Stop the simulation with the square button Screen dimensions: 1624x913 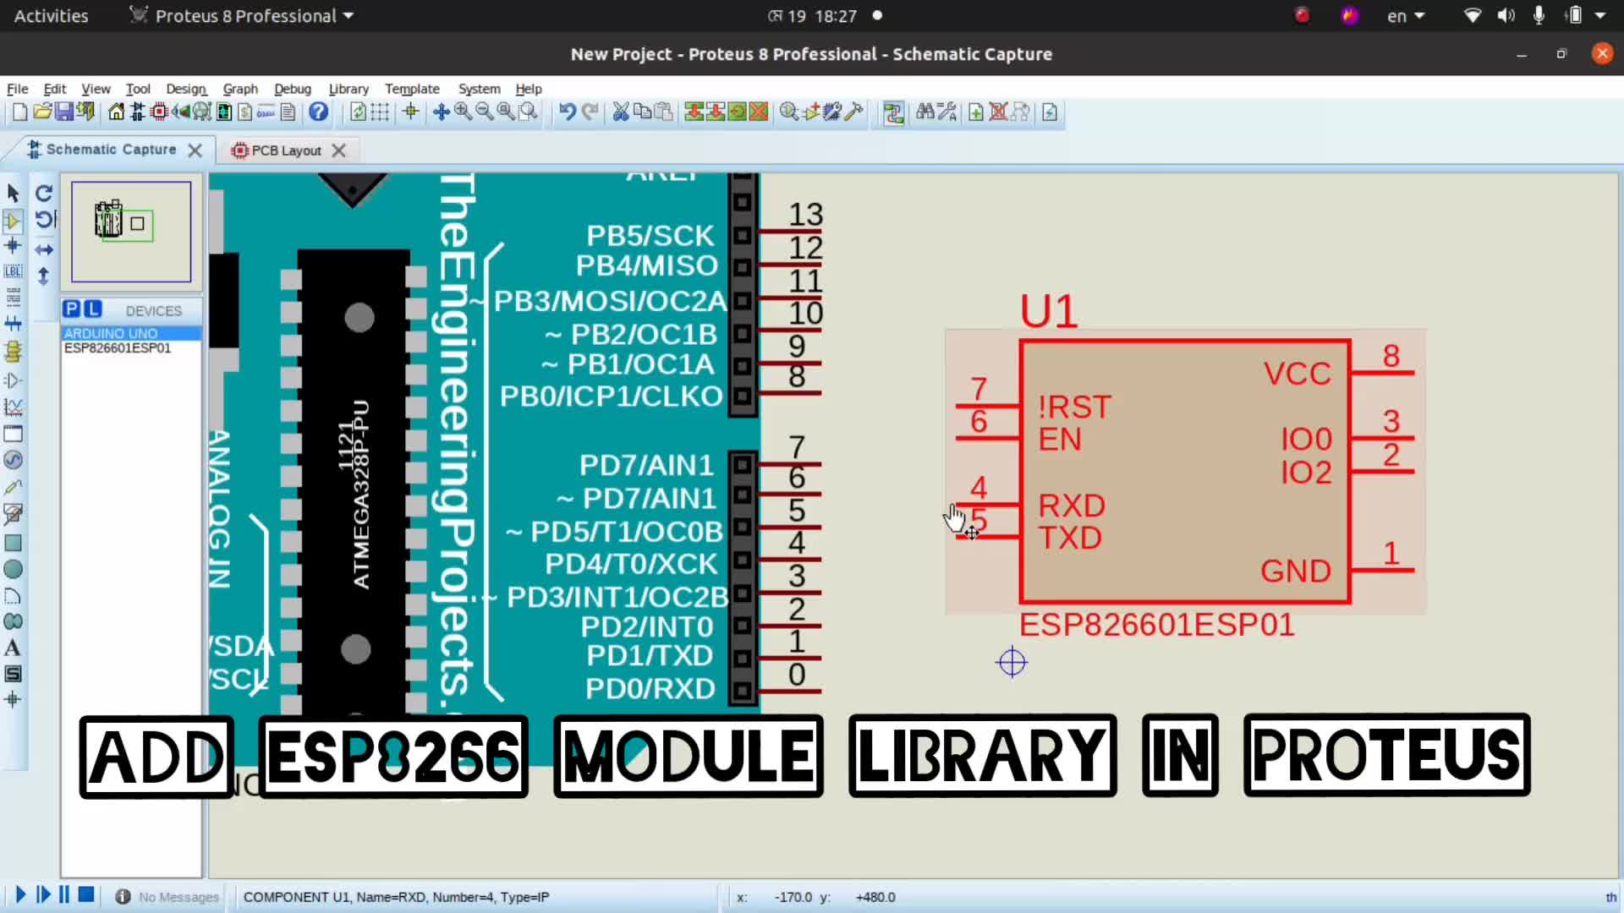point(86,894)
